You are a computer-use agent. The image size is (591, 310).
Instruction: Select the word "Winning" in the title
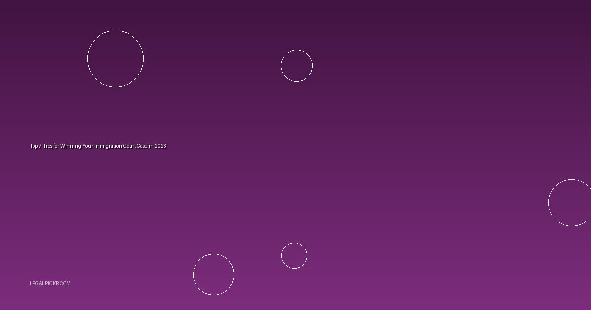pyautogui.click(x=70, y=146)
